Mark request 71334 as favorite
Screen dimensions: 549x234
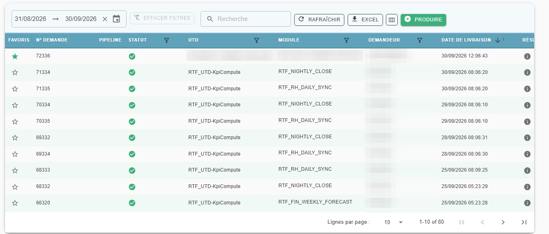tap(15, 73)
